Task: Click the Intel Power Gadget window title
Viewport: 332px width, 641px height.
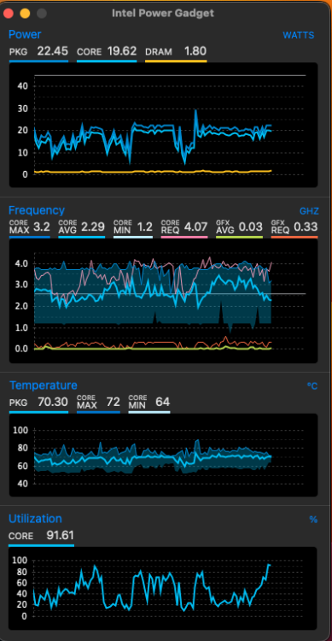Action: [x=163, y=13]
